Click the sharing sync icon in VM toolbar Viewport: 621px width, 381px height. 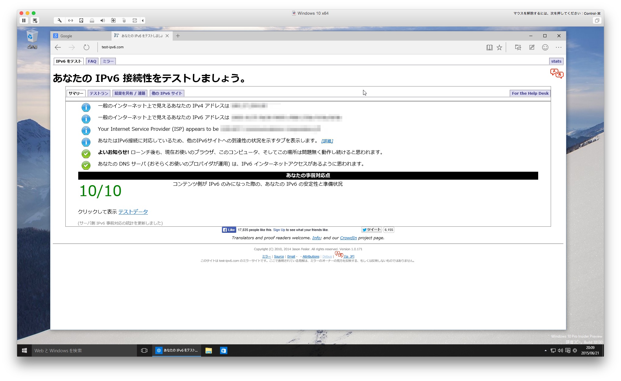click(135, 20)
